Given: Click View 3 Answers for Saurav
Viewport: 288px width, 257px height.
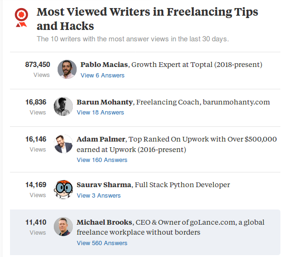Looking at the screenshot, I should (99, 196).
